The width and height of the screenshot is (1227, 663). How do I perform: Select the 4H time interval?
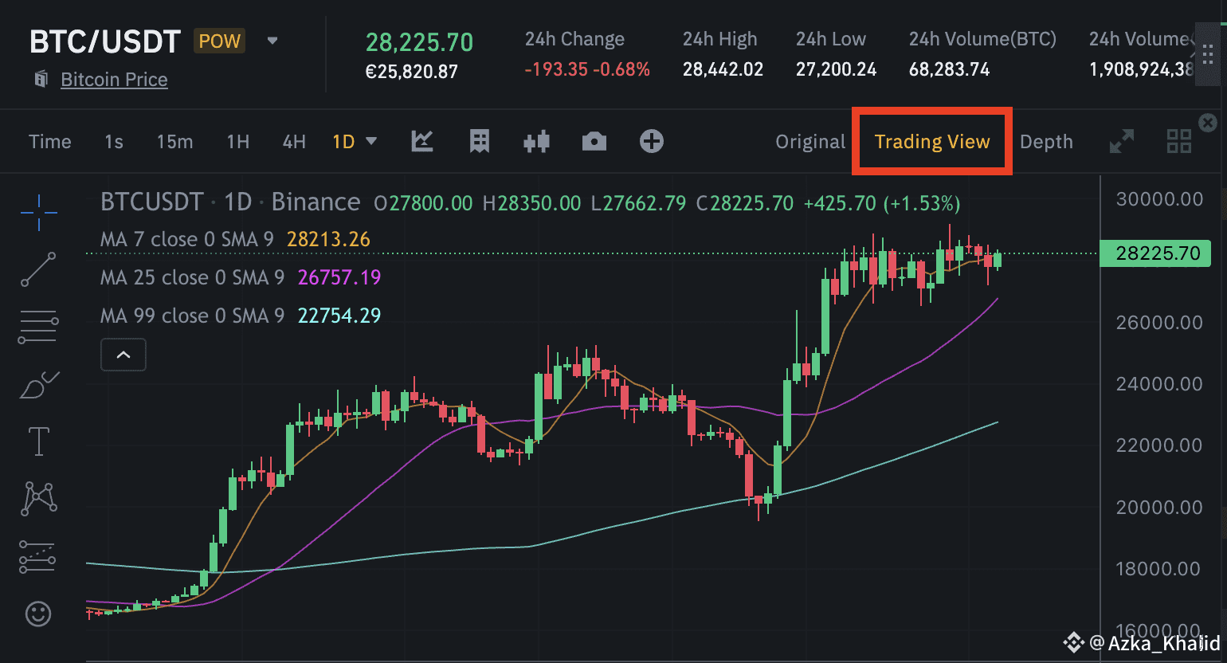point(294,142)
